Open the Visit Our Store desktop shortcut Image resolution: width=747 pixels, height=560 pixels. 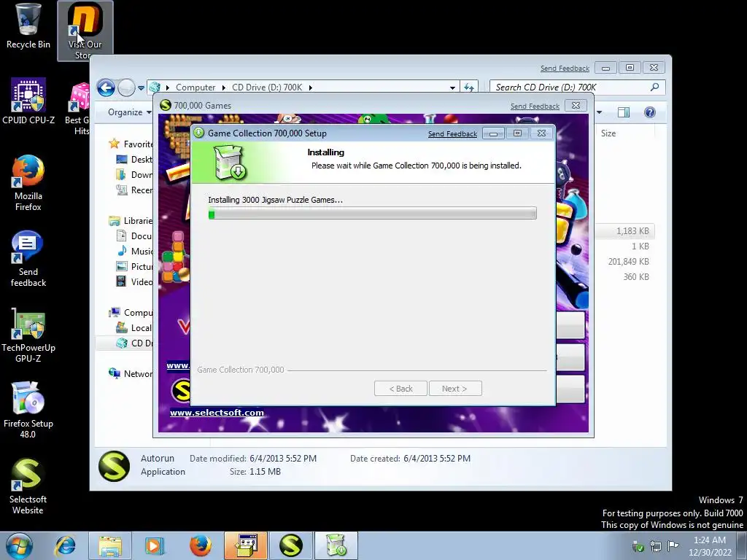coord(85,31)
